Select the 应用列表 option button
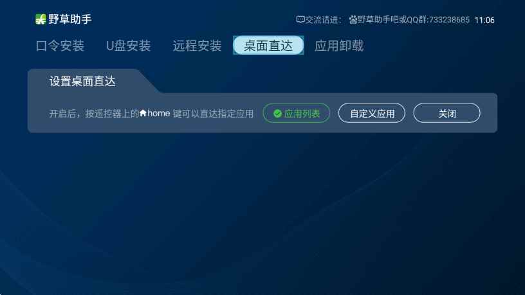525x295 pixels. (x=297, y=113)
